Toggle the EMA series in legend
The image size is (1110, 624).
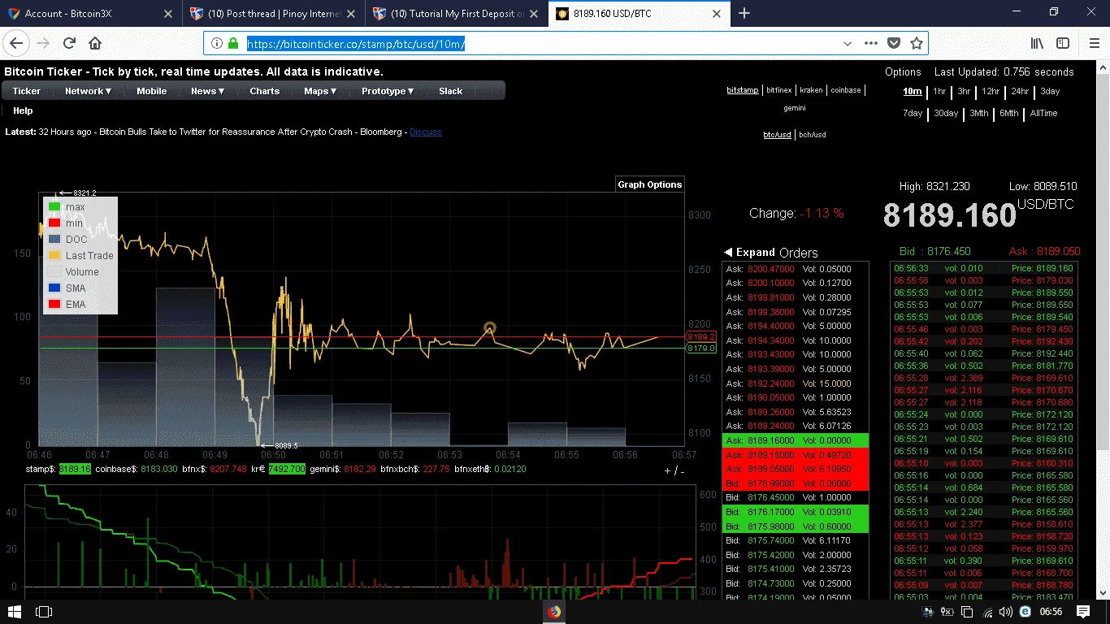tap(67, 304)
